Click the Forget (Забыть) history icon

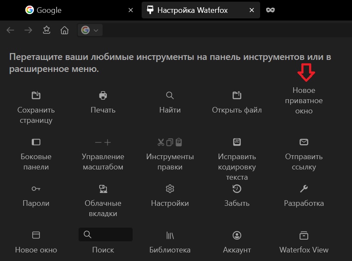click(237, 189)
